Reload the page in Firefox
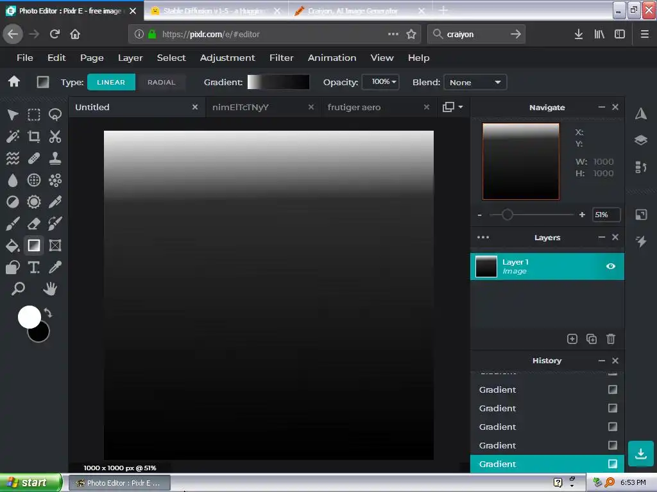Image resolution: width=657 pixels, height=492 pixels. [x=55, y=34]
